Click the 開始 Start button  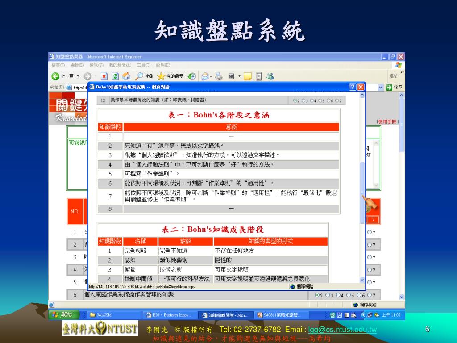coord(64,315)
